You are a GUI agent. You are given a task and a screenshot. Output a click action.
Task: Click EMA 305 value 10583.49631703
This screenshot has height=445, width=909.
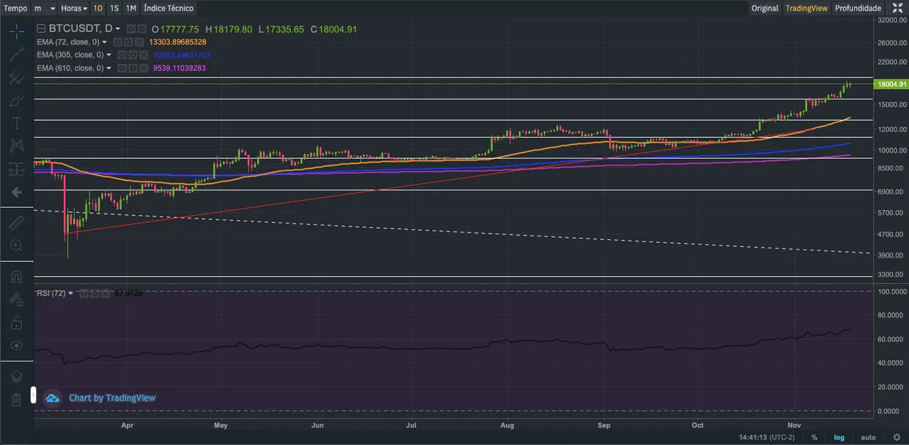182,55
